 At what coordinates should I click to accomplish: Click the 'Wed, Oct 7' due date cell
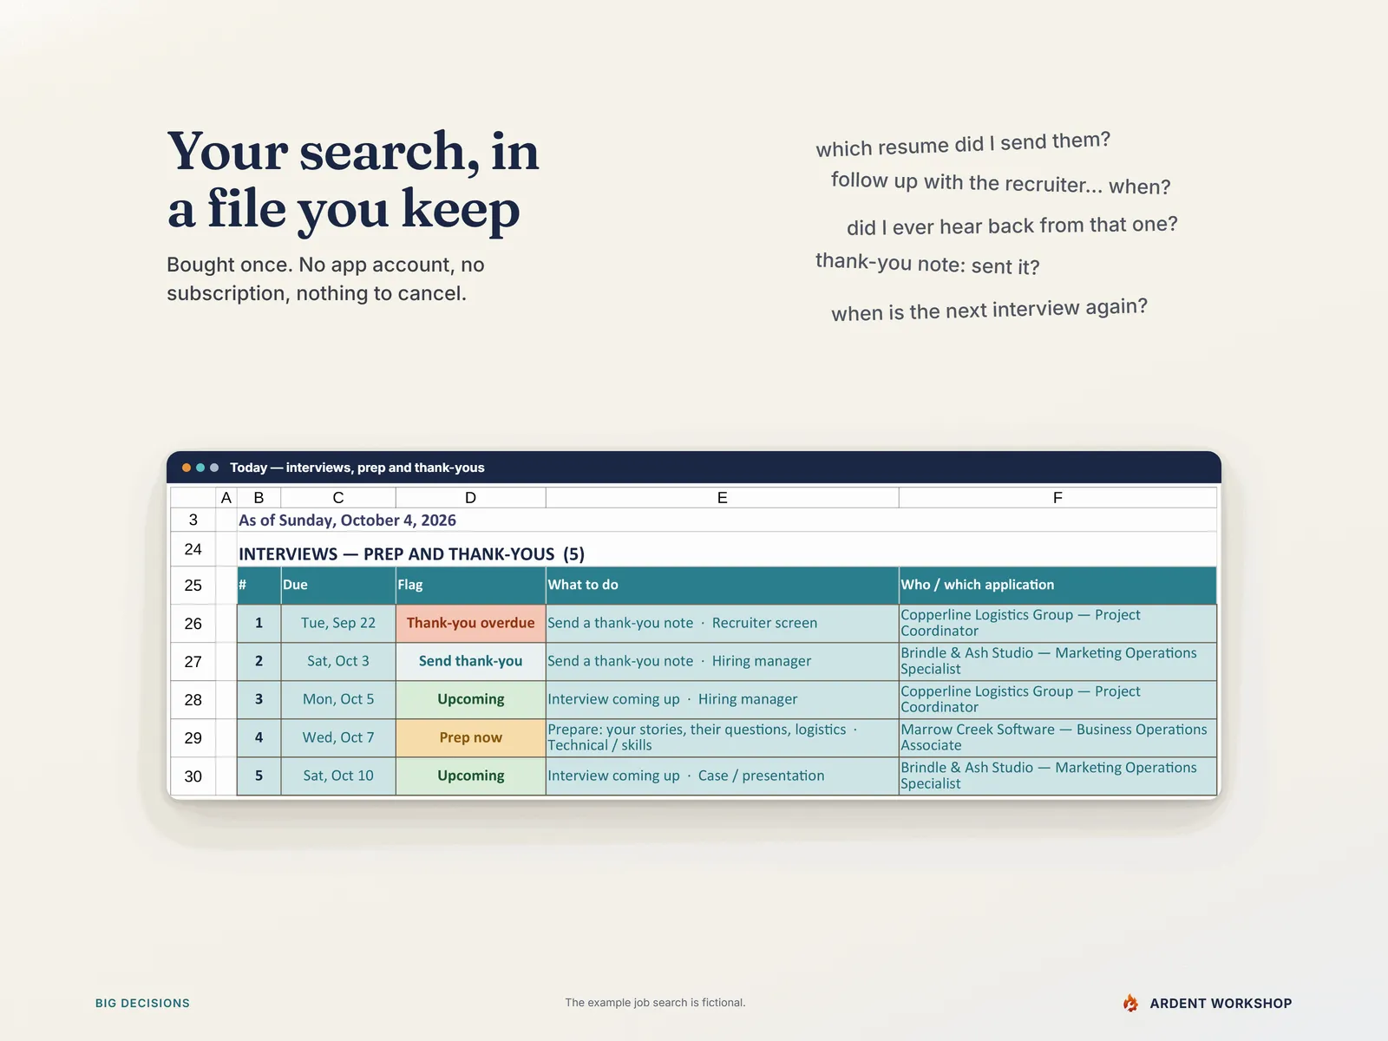pyautogui.click(x=338, y=738)
